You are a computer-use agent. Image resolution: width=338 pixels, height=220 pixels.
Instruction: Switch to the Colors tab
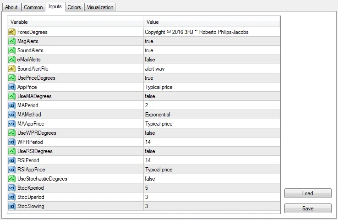(74, 7)
